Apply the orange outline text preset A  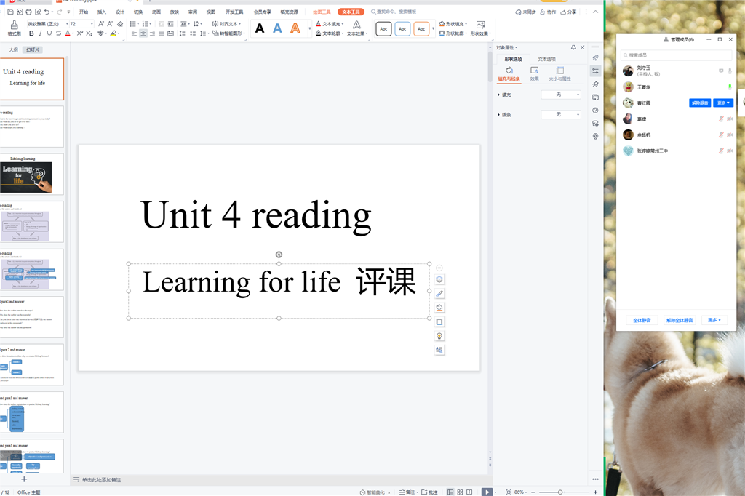pos(295,28)
